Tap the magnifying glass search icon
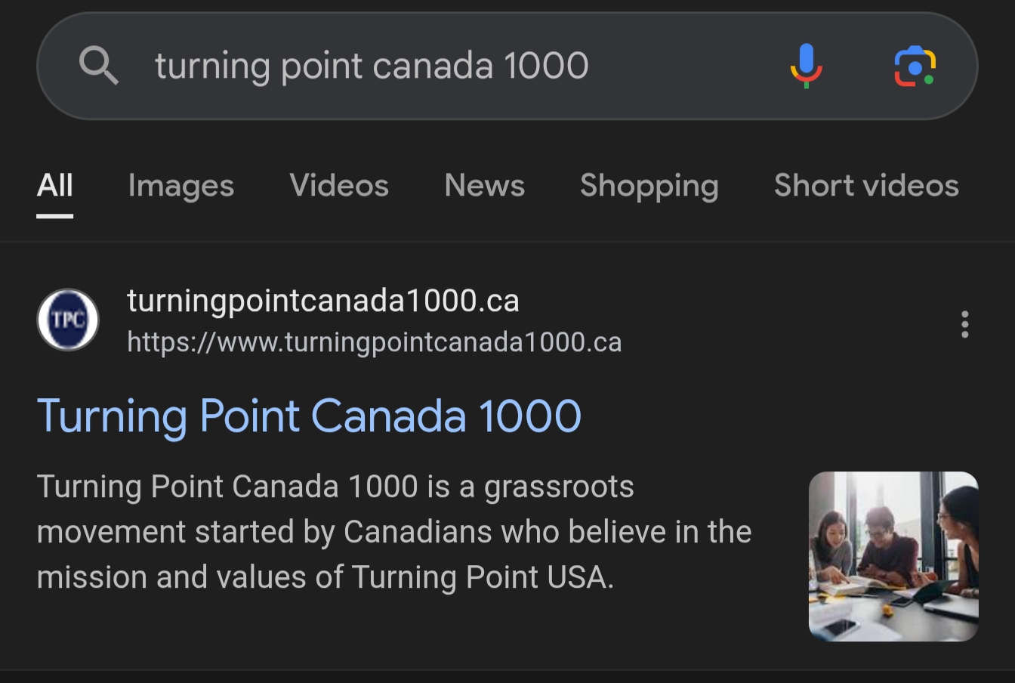The height and width of the screenshot is (683, 1015). [x=99, y=66]
